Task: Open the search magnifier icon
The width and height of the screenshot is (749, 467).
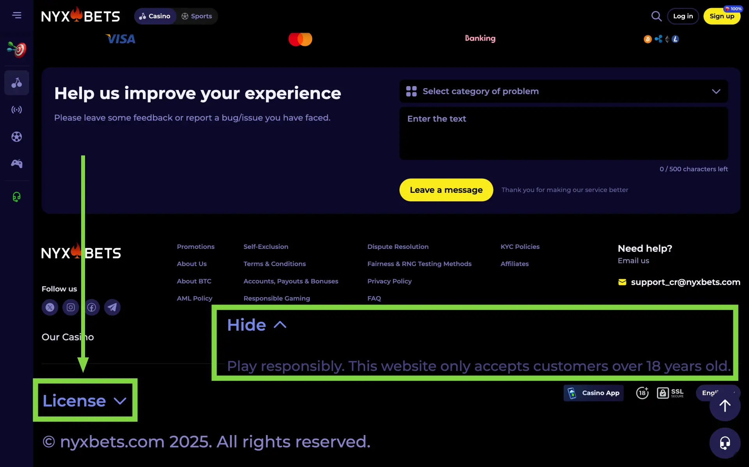Action: point(657,16)
